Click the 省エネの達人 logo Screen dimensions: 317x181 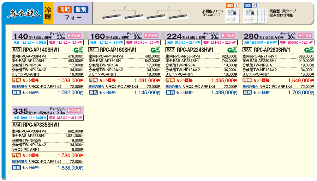point(24,13)
